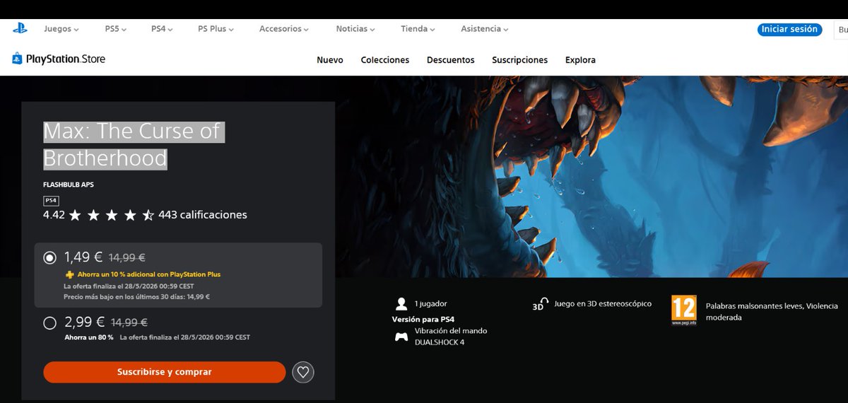Image resolution: width=848 pixels, height=403 pixels.
Task: Expand the Asistencia dropdown menu
Action: [485, 29]
